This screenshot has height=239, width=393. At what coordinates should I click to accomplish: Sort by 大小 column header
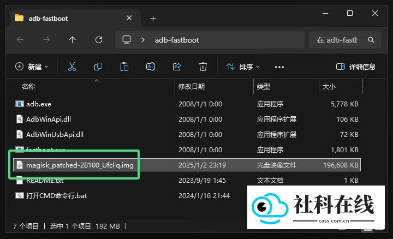coord(329,87)
